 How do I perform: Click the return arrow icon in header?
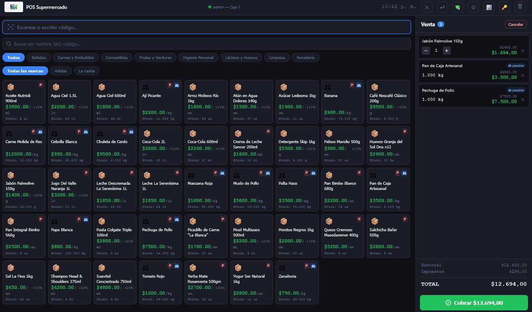443,7
